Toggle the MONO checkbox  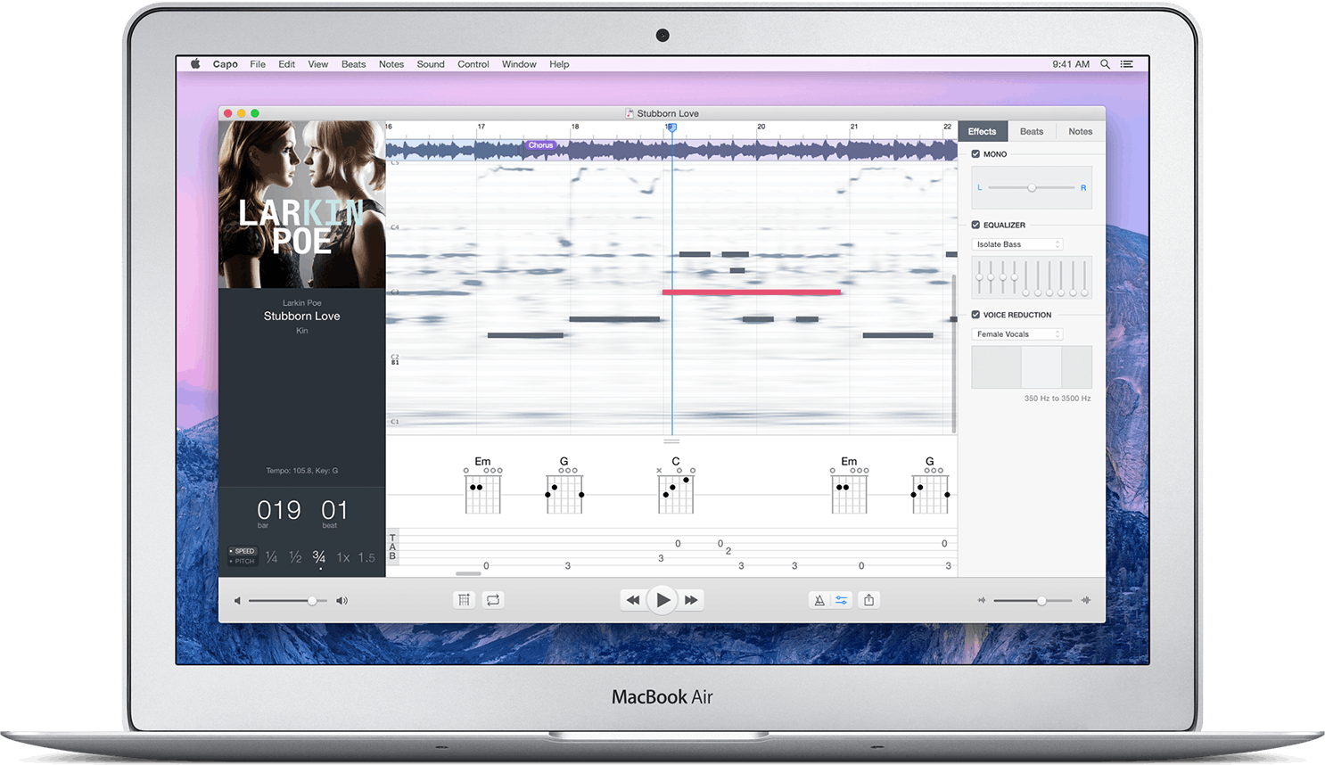coord(975,154)
